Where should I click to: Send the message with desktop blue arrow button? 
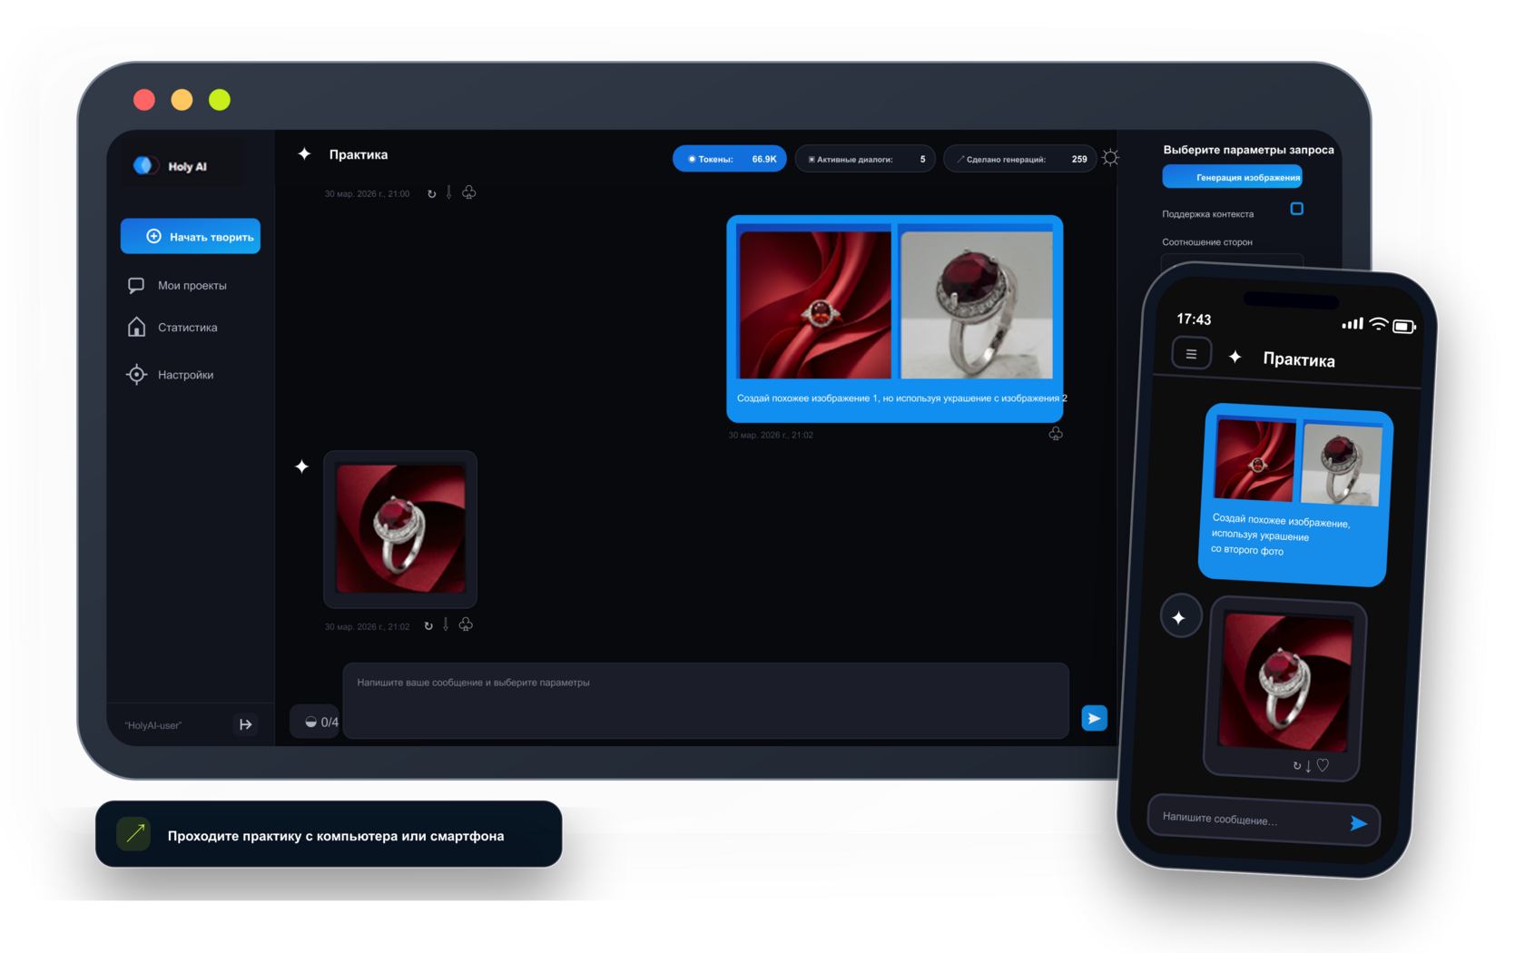tap(1094, 718)
